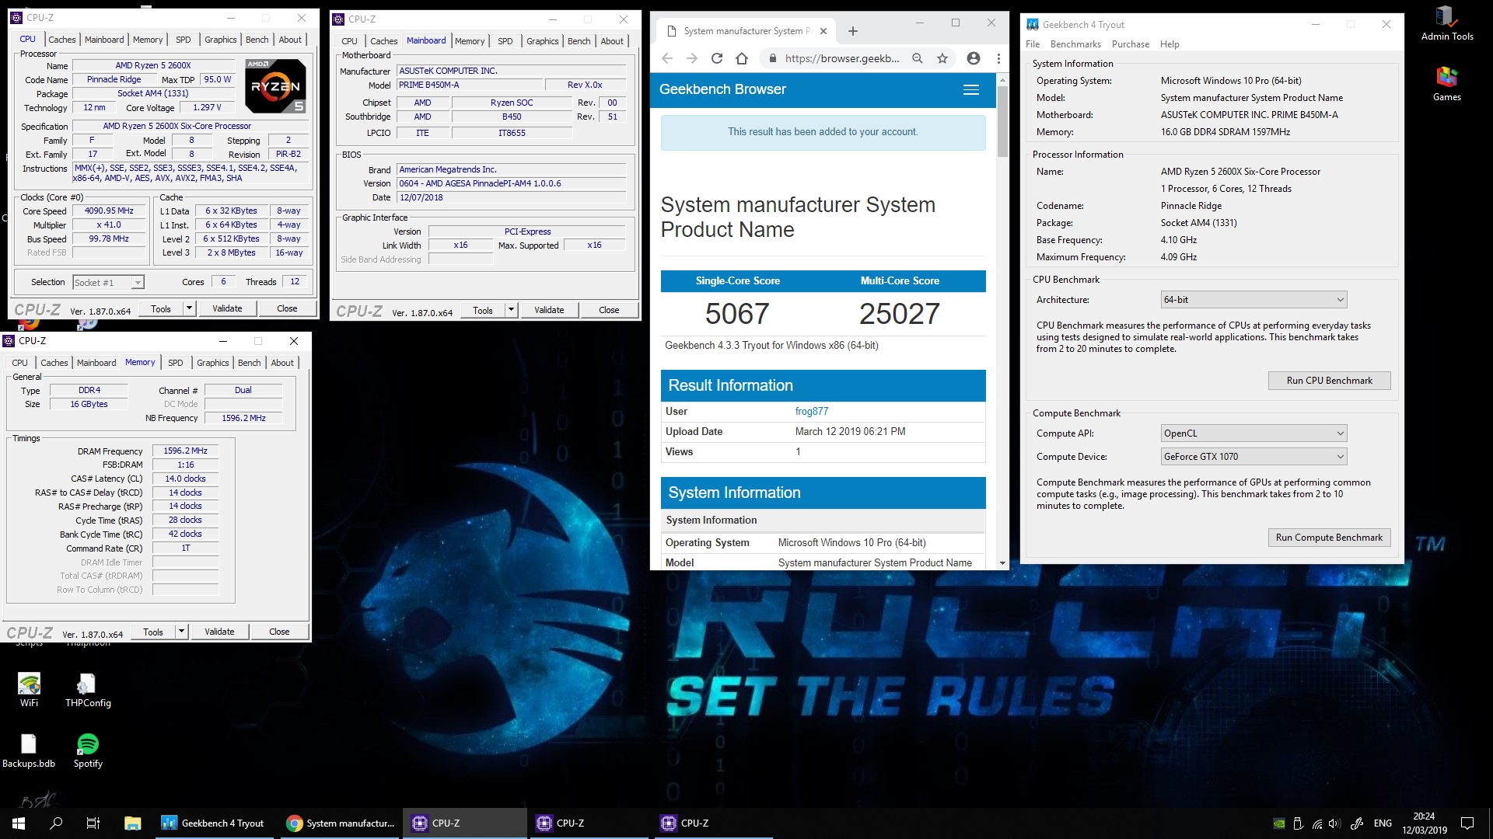Open Bench tab in top-left CPU-Z window

coord(257,40)
